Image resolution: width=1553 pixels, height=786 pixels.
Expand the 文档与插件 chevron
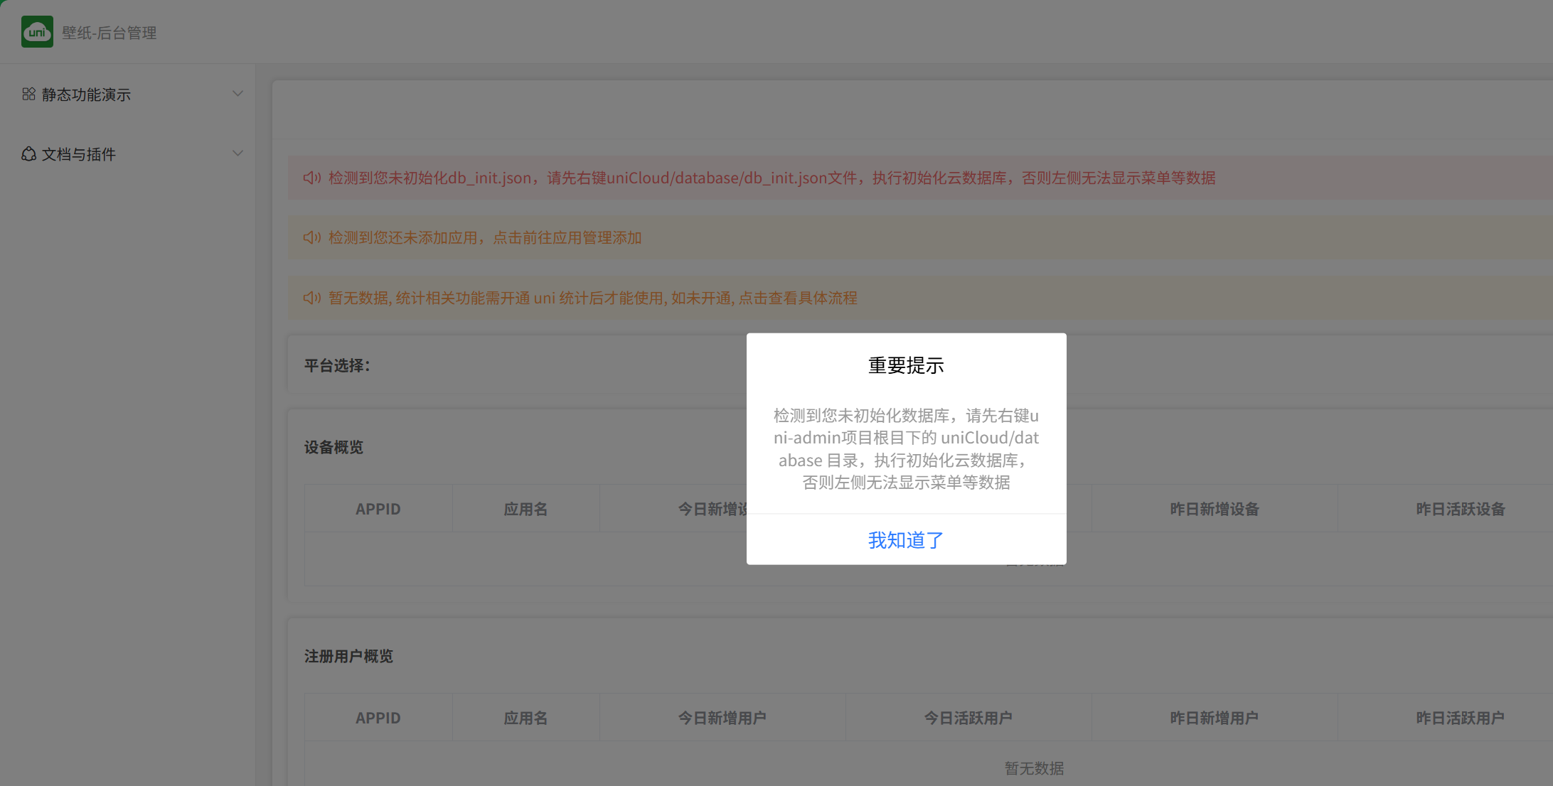(238, 154)
